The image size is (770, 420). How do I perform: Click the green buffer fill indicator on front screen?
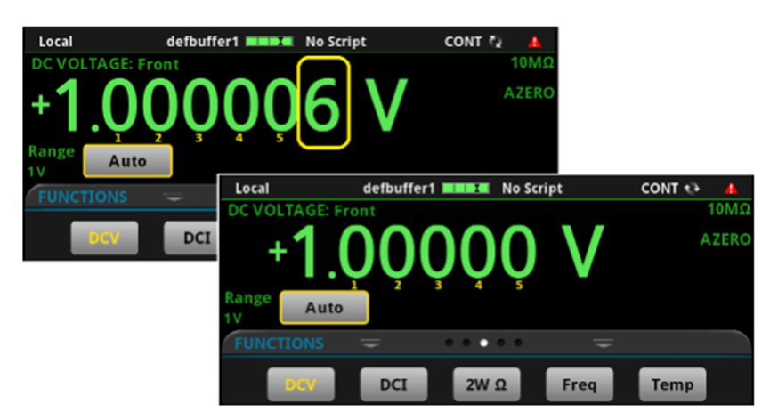click(466, 189)
